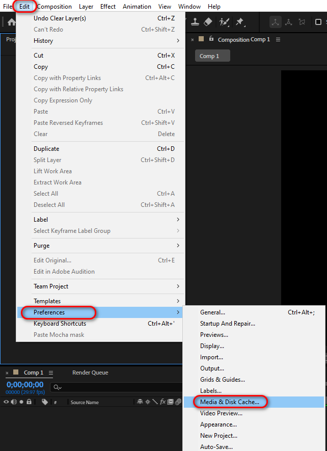The width and height of the screenshot is (327, 451).
Task: Open Startup And Repair preferences
Action: (x=254, y=324)
